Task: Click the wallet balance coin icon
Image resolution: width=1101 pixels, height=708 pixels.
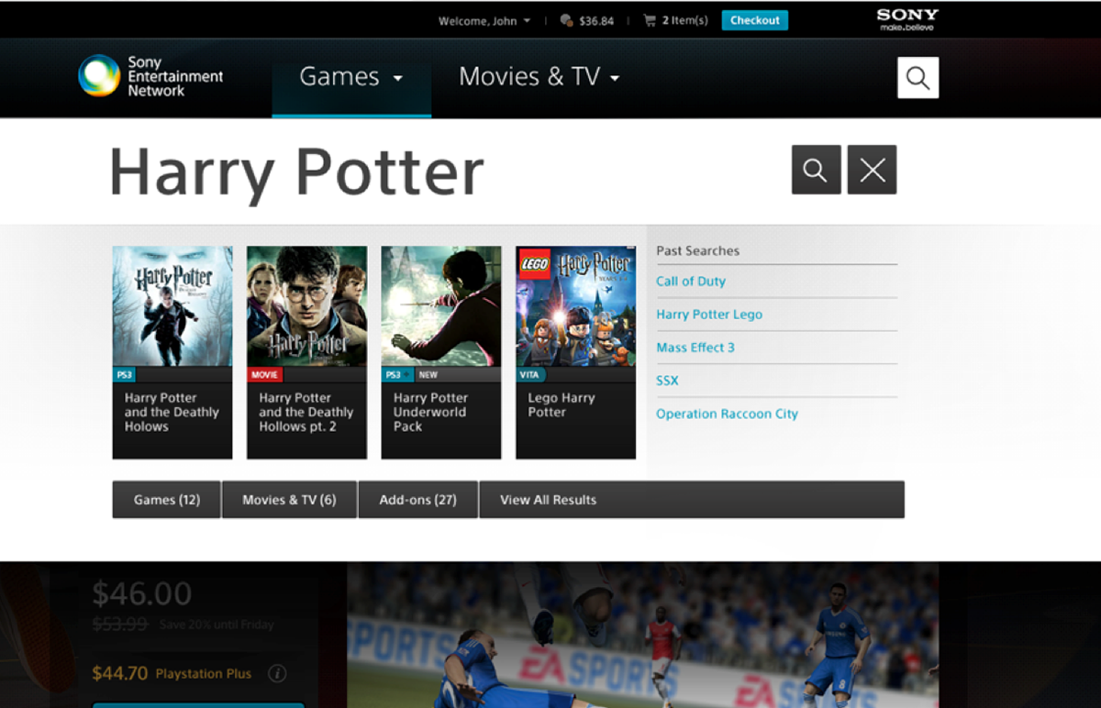Action: coord(566,20)
